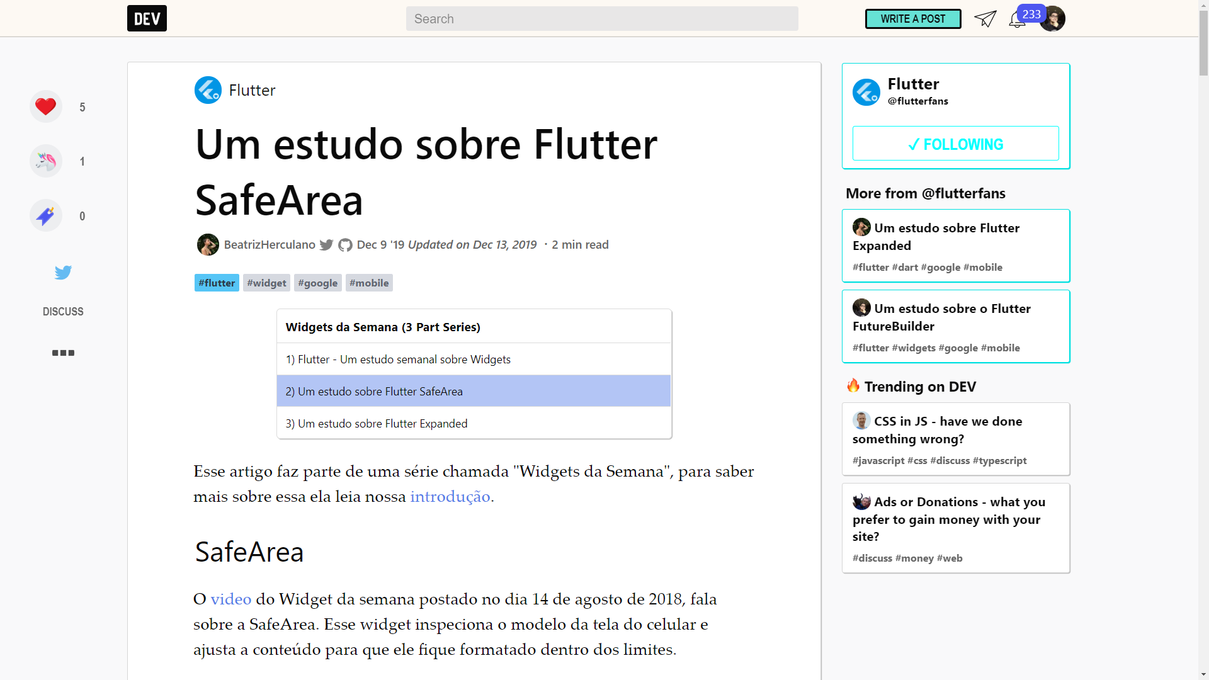The image size is (1209, 680).
Task: Share via the sidebar Twitter icon
Action: [x=63, y=273]
